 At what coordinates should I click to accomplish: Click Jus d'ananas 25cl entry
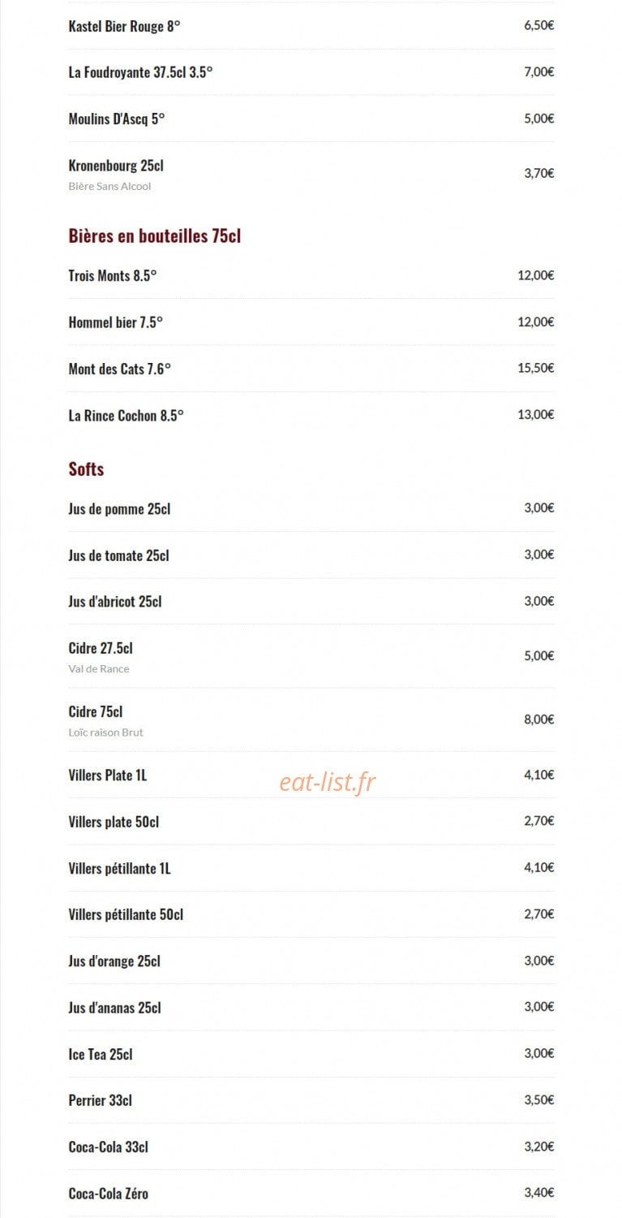[x=311, y=1008]
